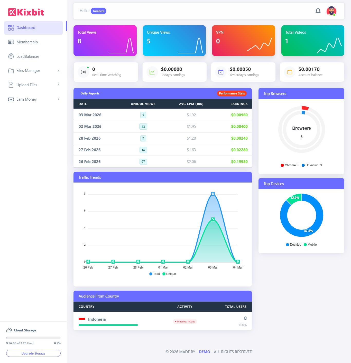Screen dimensions: 351x363
Task: Click the Cloud Storage cloud icon
Action: tap(9, 330)
